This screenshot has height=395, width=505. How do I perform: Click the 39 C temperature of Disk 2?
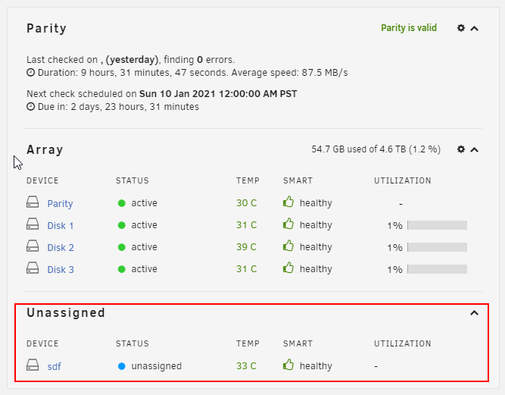[x=246, y=247]
